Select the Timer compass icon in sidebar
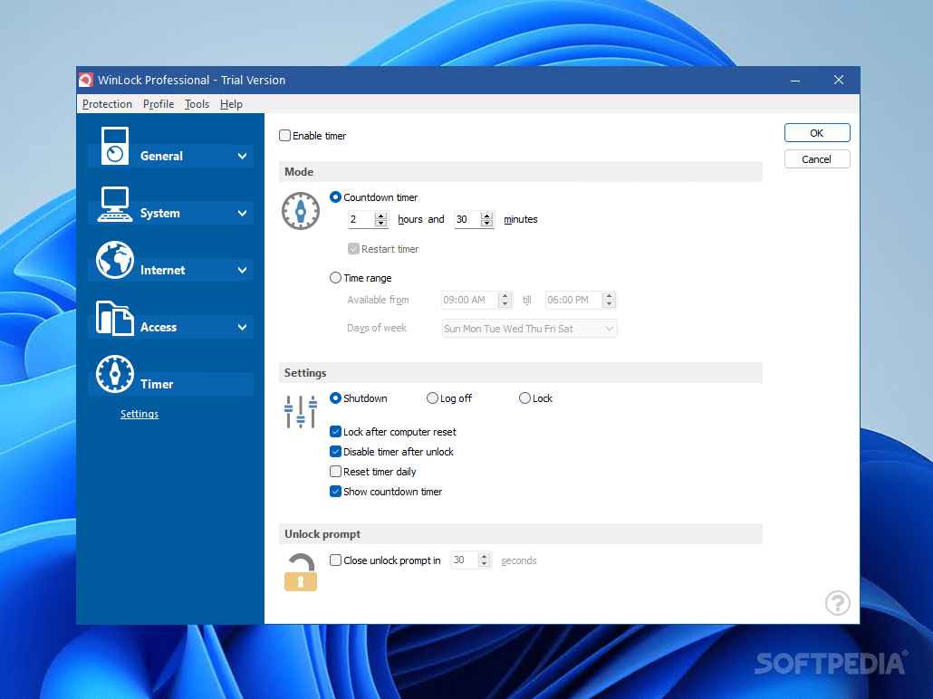The width and height of the screenshot is (933, 699). pyautogui.click(x=115, y=374)
